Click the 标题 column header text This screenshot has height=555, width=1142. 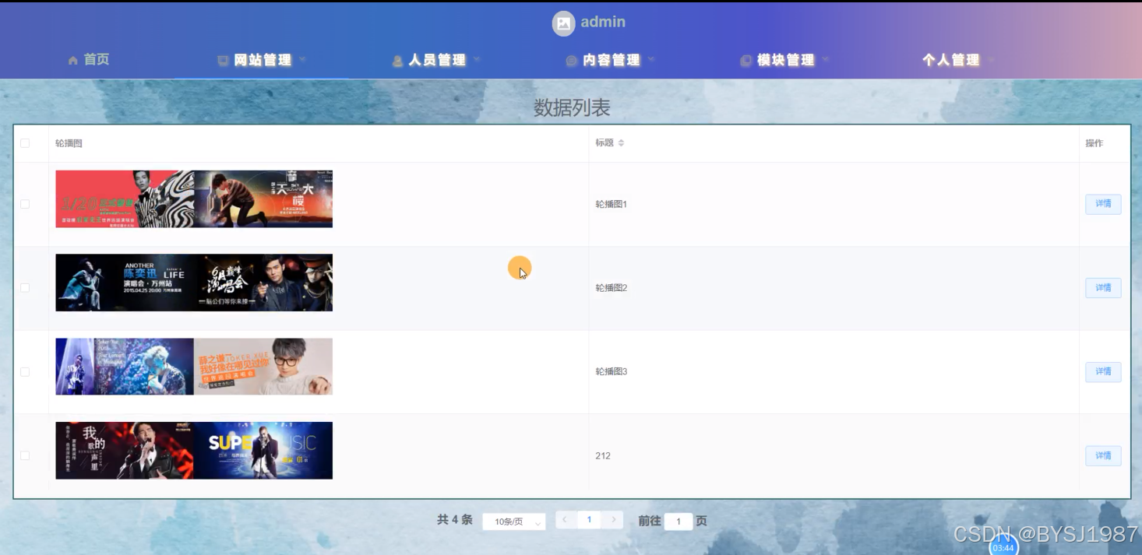pos(604,143)
